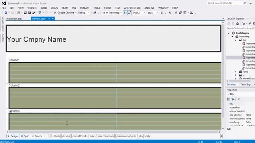Click the Alphabetical sort icon in Properties
The height and width of the screenshot is (143, 255).
click(x=233, y=99)
